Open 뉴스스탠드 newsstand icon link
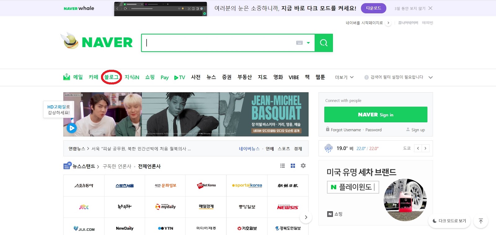496x235 pixels. pyautogui.click(x=68, y=166)
